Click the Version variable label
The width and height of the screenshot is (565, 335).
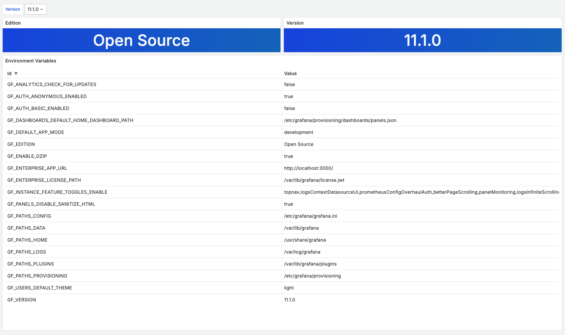(13, 9)
